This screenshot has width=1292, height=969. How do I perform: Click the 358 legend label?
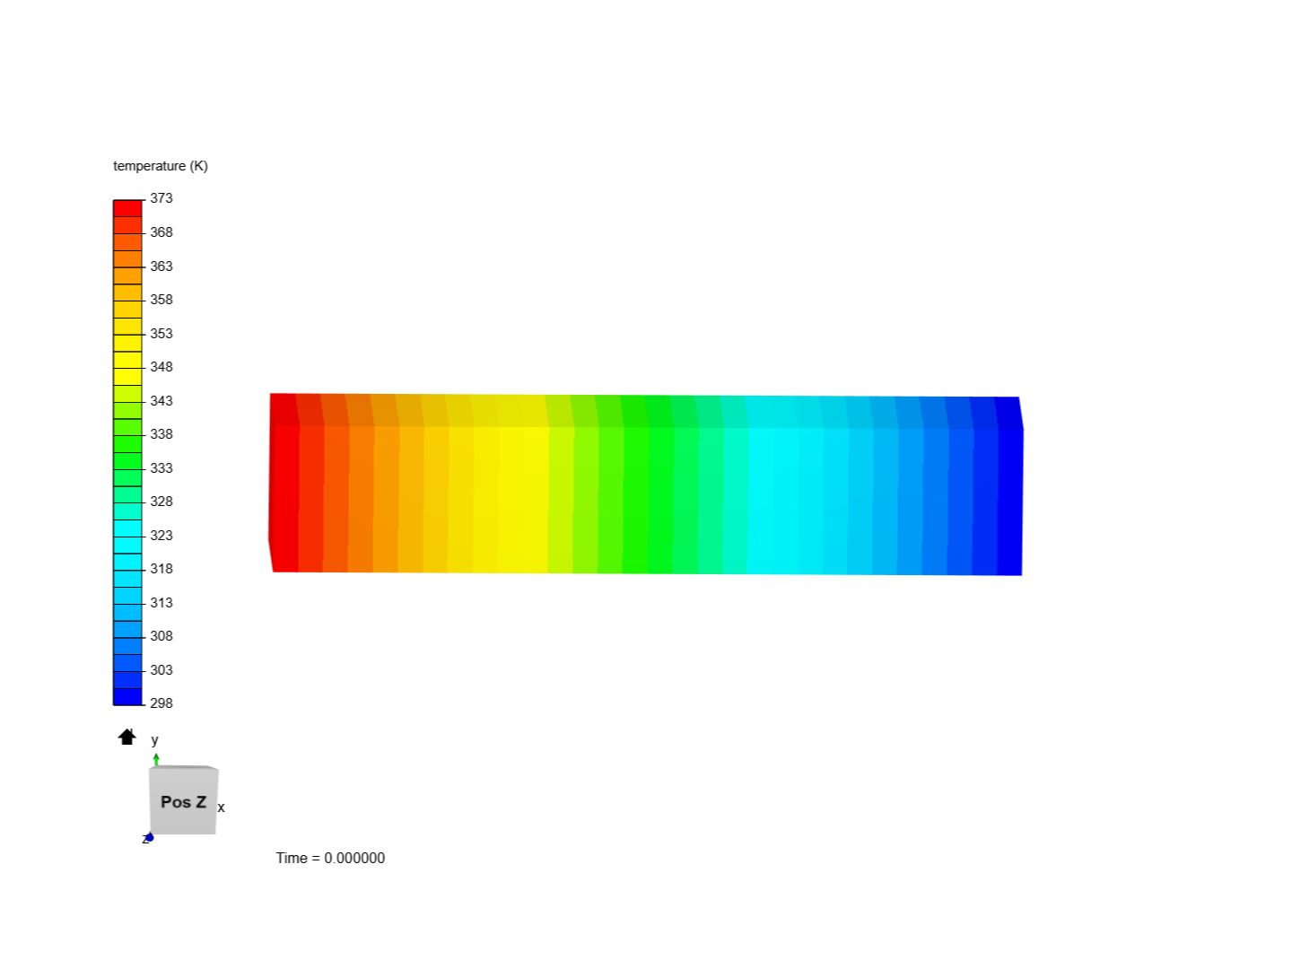[x=161, y=300]
